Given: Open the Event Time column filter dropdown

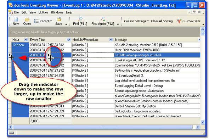Looking at the screenshot, I should pyautogui.click(x=69, y=40).
